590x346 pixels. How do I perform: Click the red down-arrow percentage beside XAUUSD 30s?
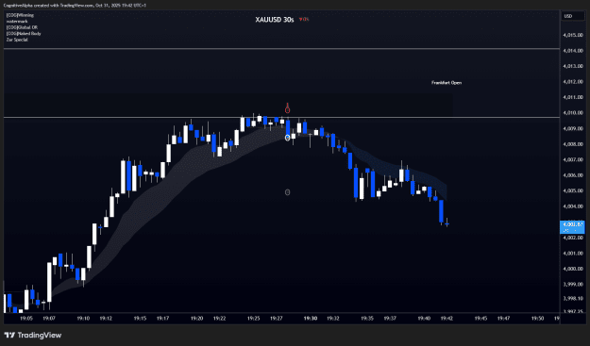(x=304, y=20)
